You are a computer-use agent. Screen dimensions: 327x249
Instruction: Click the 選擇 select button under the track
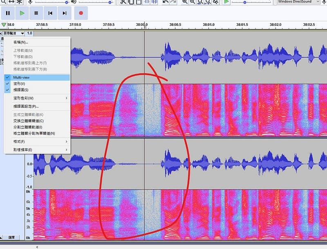pyautogui.click(x=11, y=237)
